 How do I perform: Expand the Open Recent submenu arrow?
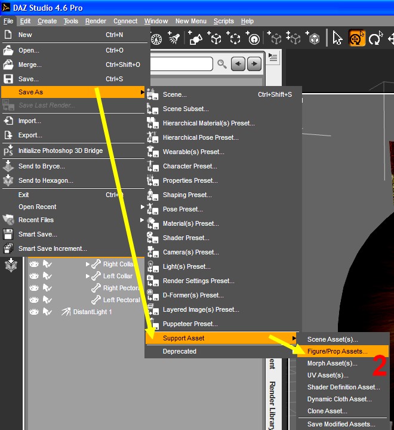(142, 207)
